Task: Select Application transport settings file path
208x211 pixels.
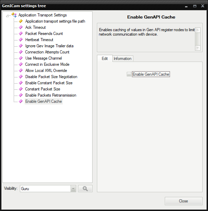Action: [x=55, y=21]
